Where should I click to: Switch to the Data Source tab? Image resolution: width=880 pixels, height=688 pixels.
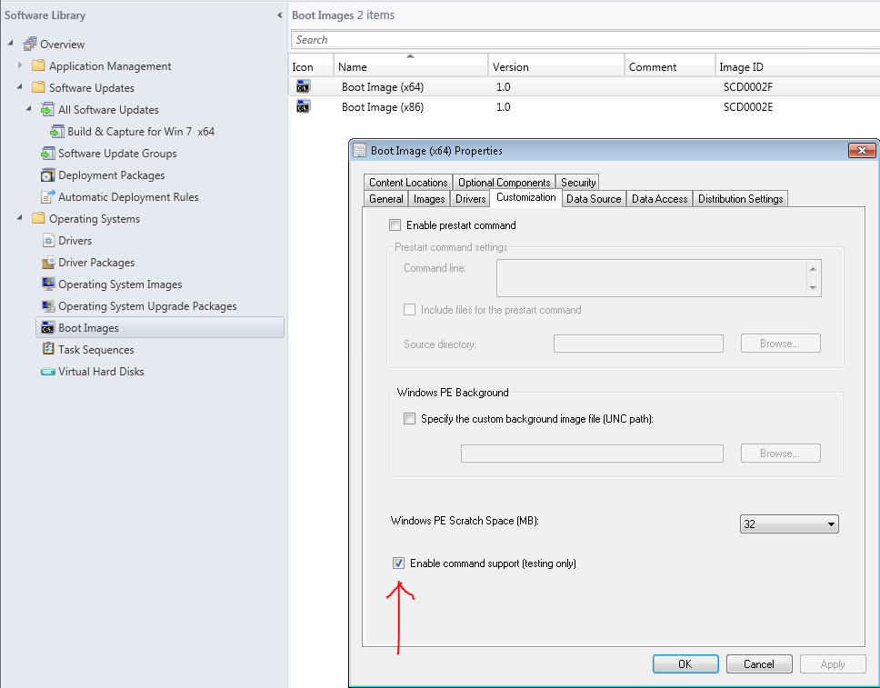coord(594,199)
